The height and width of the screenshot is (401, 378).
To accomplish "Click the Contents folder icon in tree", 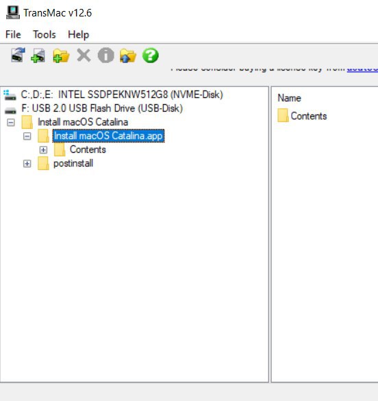I will click(x=60, y=149).
